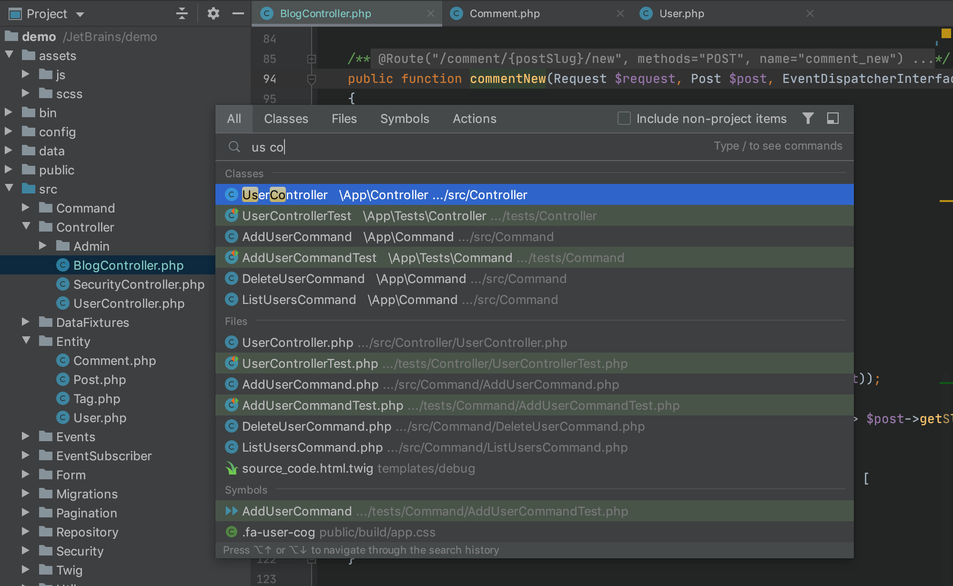
Task: Click the Symbols section button
Action: [406, 119]
